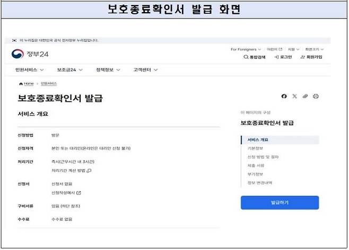Open 어린이 site link
The height and width of the screenshot is (250, 349).
pyautogui.click(x=274, y=49)
